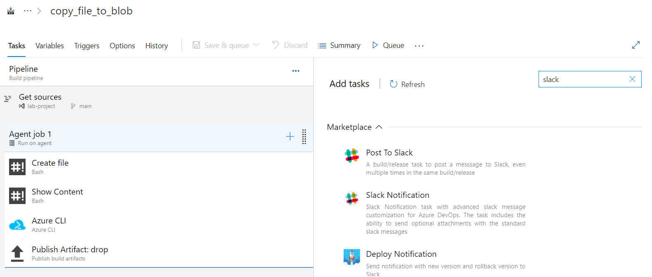Click the Save & queue disk icon
This screenshot has width=652, height=277.
tap(196, 45)
